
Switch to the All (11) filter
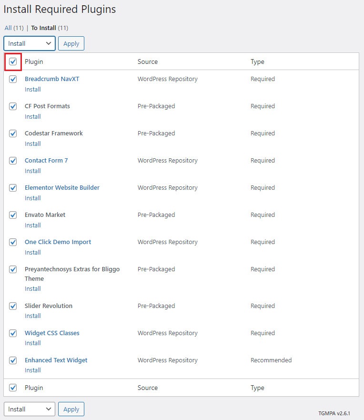(14, 28)
